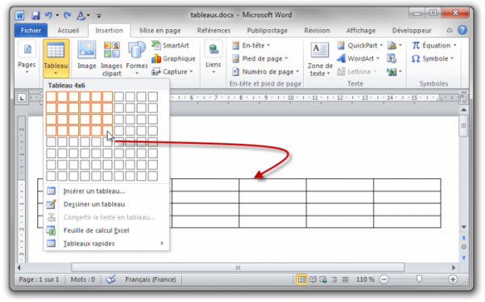Click the horizontal scrollbar thumb
This screenshot has width=485, height=302.
coord(238,267)
